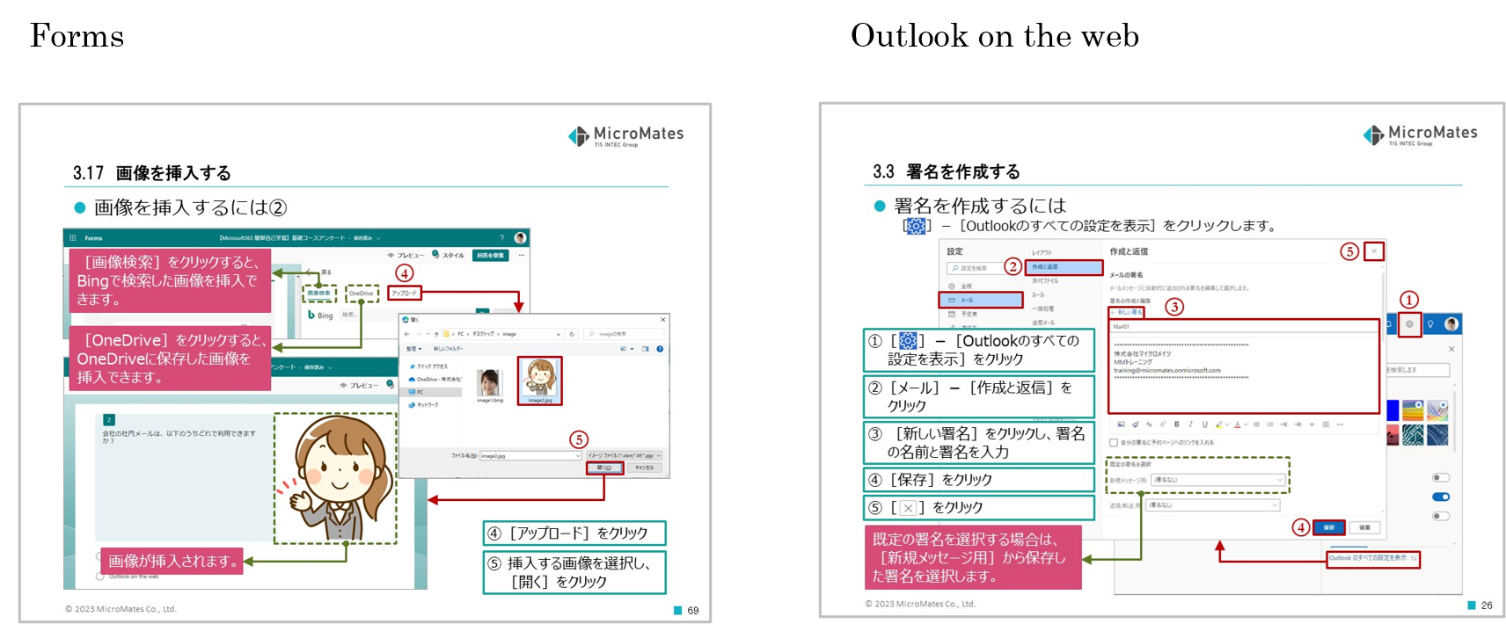Click the スタイル theme icon in Forms
This screenshot has height=624, width=1506.
[435, 254]
